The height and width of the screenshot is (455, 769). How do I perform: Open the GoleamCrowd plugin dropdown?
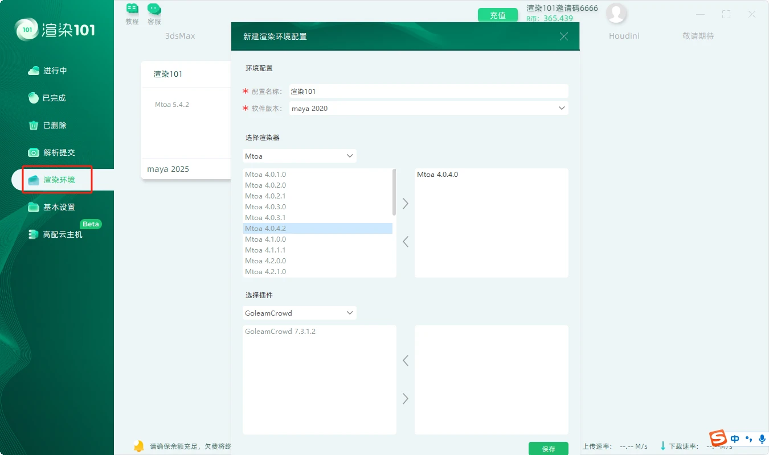click(x=300, y=313)
